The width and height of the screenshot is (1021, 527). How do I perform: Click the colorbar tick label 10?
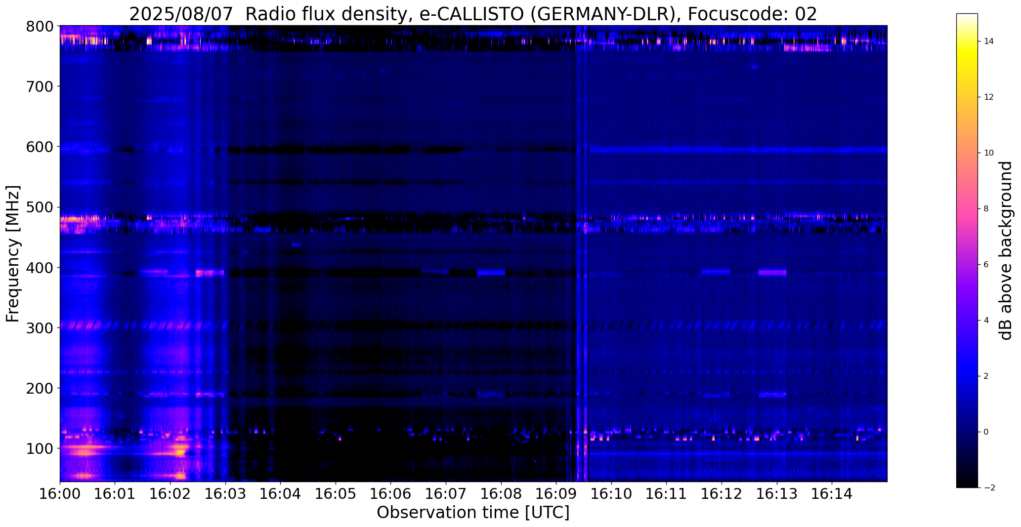click(989, 153)
